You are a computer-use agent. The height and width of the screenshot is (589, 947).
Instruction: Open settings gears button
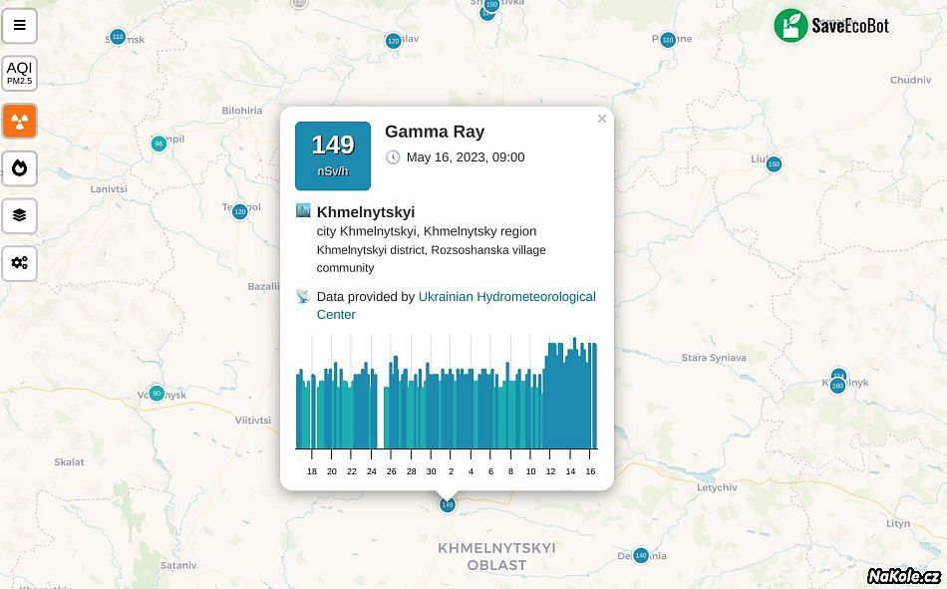tap(19, 263)
